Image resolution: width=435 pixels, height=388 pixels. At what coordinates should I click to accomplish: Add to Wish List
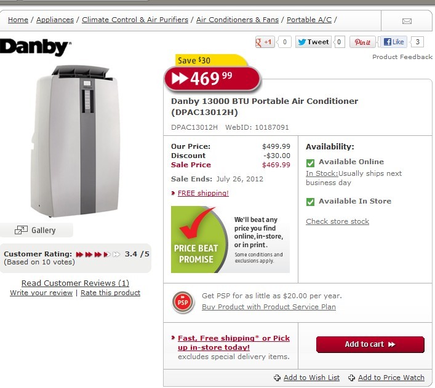tap(306, 378)
